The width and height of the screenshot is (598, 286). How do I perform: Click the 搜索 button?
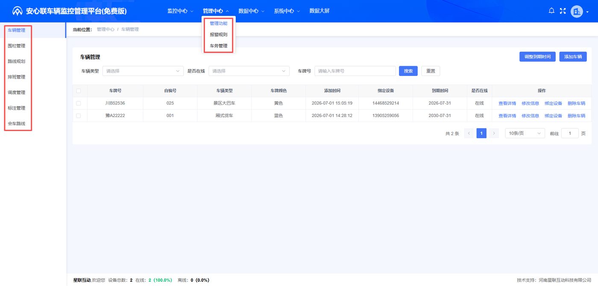coord(408,71)
